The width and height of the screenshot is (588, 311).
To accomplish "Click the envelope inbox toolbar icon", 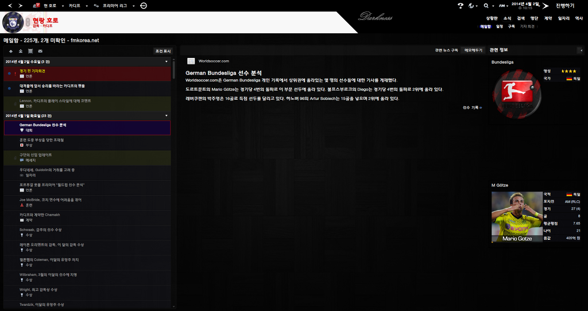I will (40, 51).
